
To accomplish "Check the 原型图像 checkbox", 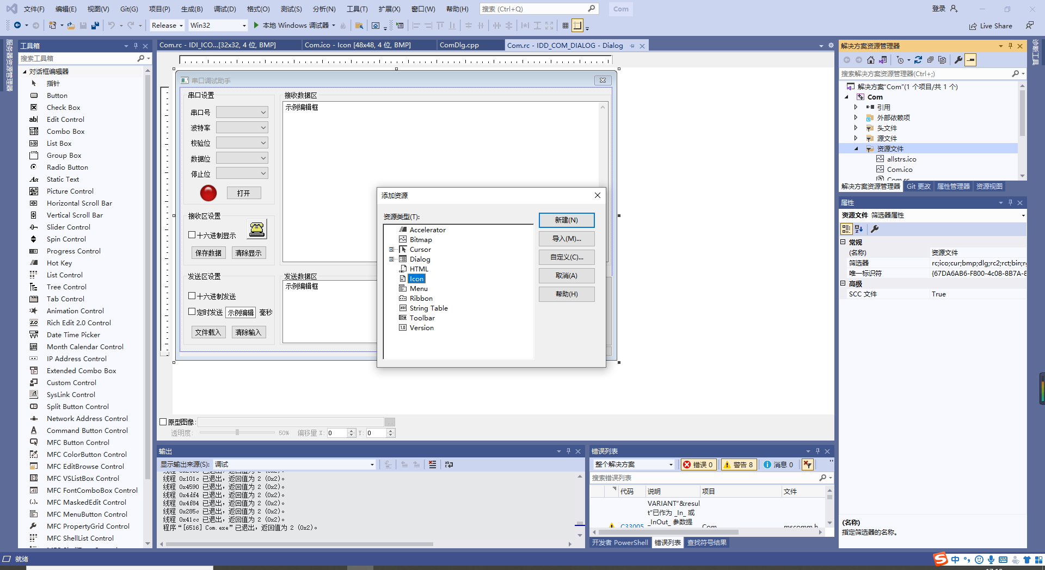I will [163, 422].
